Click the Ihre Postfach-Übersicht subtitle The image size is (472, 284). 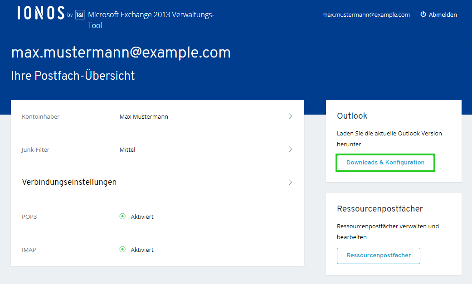pos(73,76)
